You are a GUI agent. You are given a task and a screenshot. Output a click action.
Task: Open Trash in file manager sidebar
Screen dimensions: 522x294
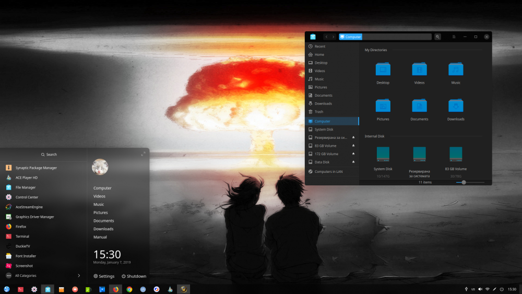pos(332,112)
